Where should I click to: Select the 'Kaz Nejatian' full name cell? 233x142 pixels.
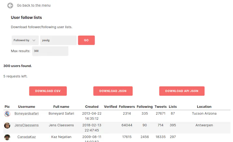coord(61,137)
